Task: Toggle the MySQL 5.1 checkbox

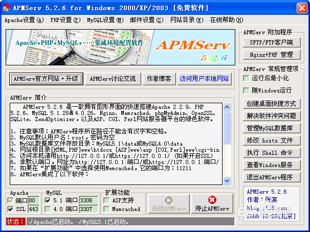Action: click(x=48, y=200)
